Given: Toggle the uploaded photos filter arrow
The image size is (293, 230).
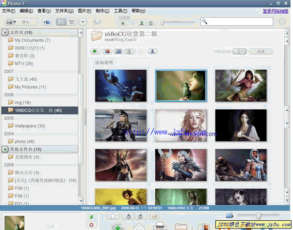Looking at the screenshot, I should point(132,23).
